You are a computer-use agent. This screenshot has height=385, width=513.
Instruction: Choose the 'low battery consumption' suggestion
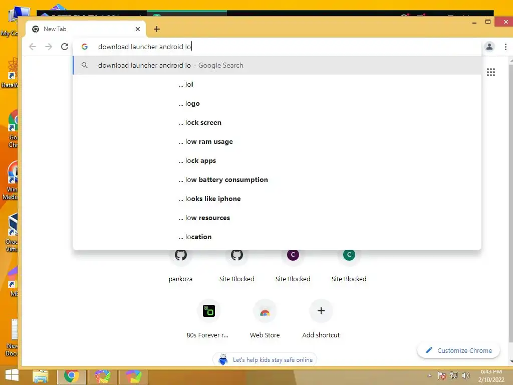(277, 179)
